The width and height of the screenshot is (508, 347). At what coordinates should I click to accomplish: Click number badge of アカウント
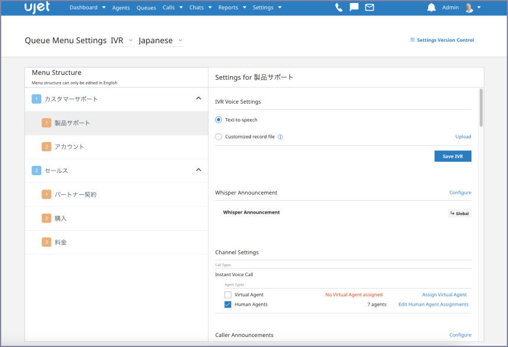46,146
